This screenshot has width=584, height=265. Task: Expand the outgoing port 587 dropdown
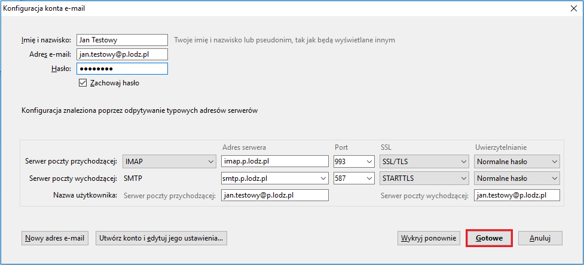[x=353, y=178]
